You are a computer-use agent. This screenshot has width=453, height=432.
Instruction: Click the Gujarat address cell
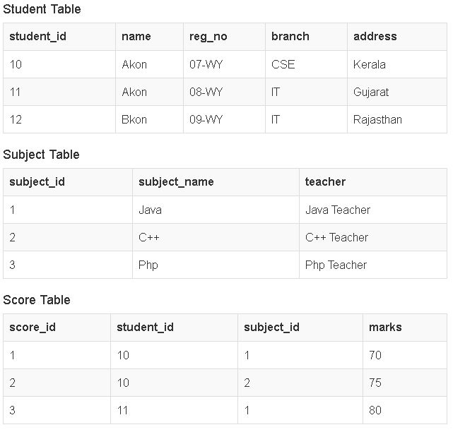[x=371, y=92]
